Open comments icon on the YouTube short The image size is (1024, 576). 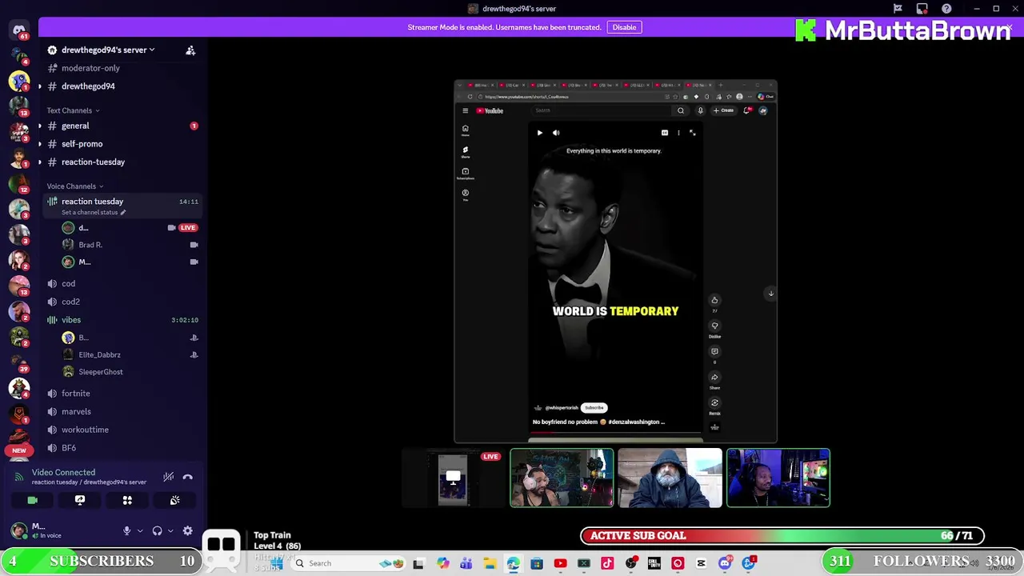pyautogui.click(x=714, y=351)
